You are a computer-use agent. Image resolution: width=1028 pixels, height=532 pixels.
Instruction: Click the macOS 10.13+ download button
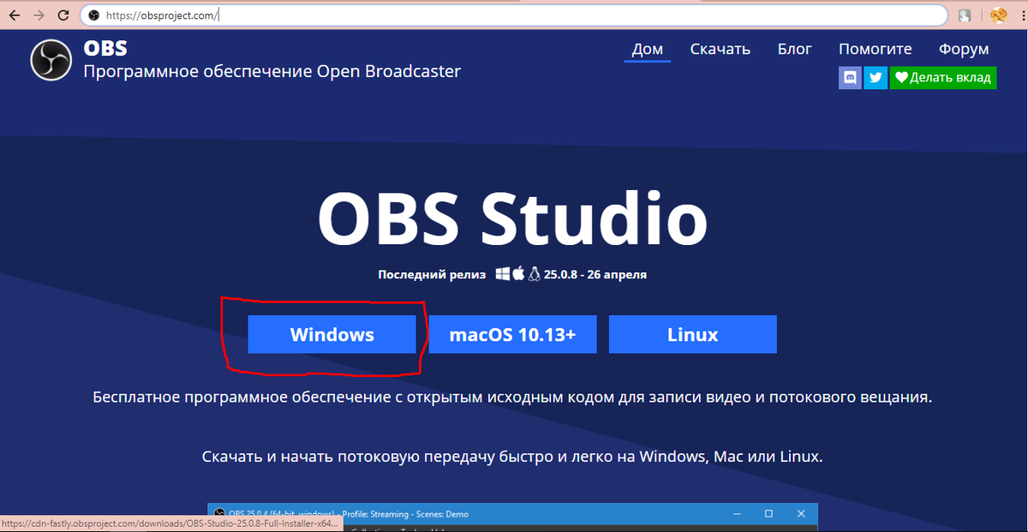512,334
